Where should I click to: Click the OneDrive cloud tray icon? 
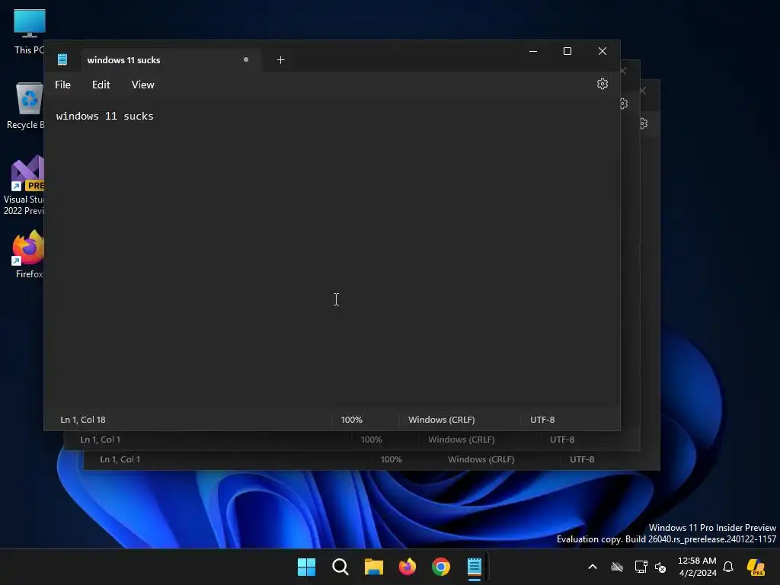point(617,567)
